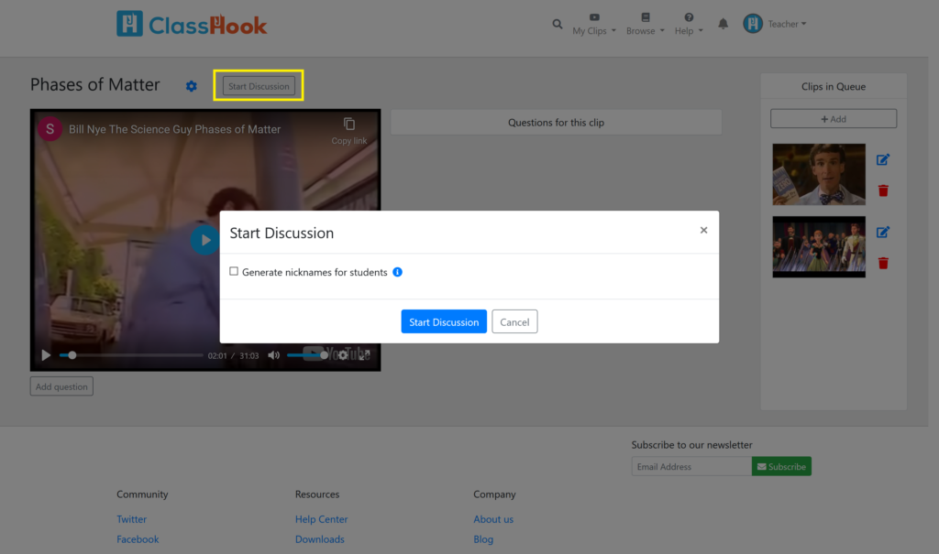Open the video title Bill Nye Phases of Matter
The image size is (939, 554).
pyautogui.click(x=174, y=129)
